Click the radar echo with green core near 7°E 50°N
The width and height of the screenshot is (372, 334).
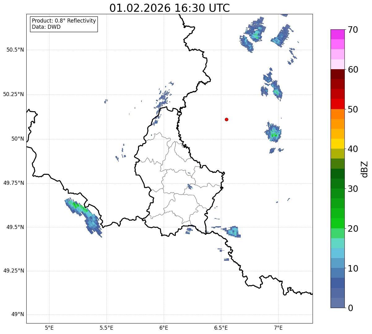pyautogui.click(x=274, y=132)
